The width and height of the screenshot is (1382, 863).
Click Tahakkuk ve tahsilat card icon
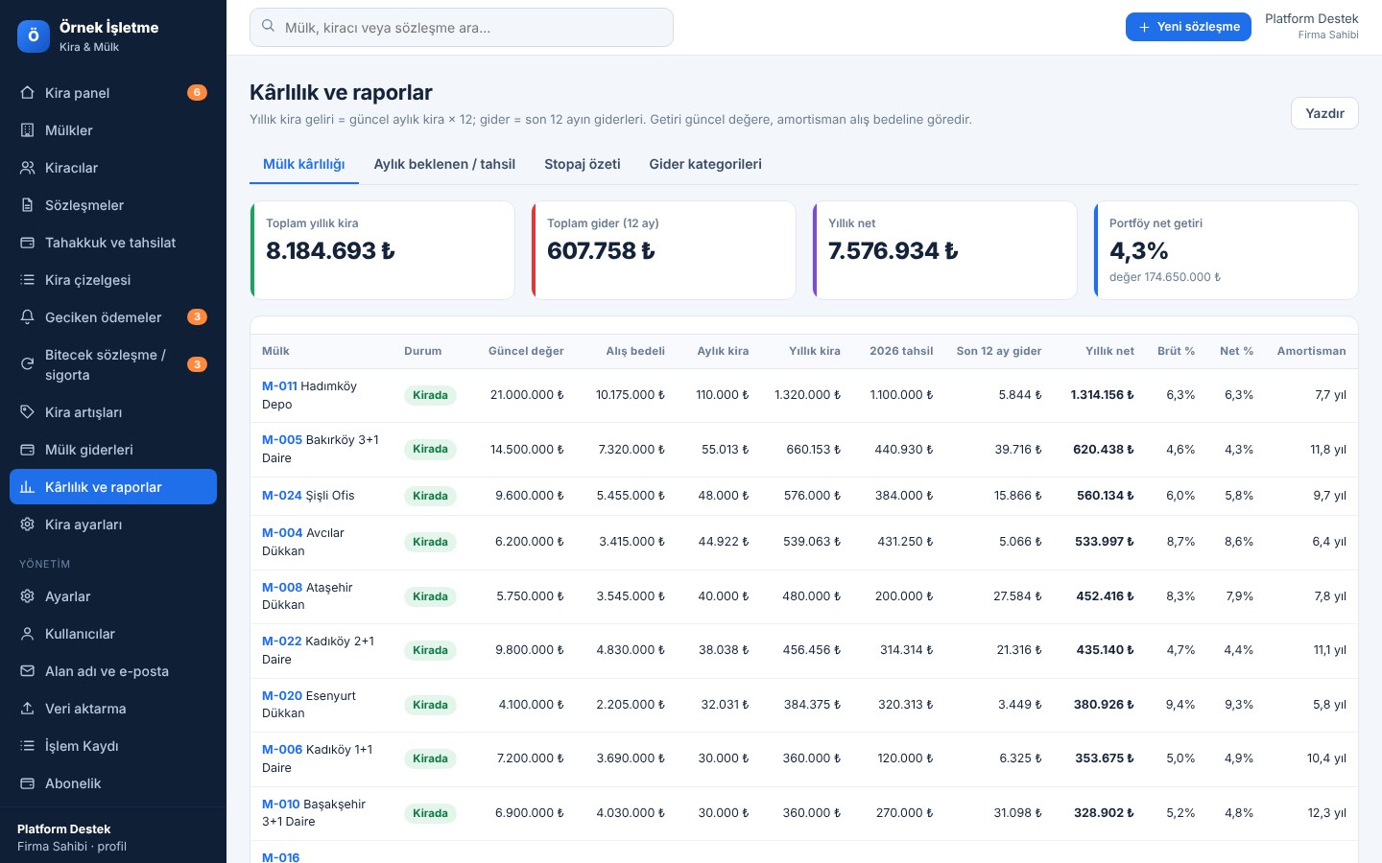coord(27,243)
